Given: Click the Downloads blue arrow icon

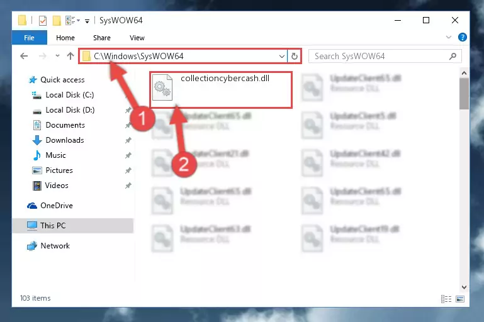Looking at the screenshot, I should tap(37, 140).
